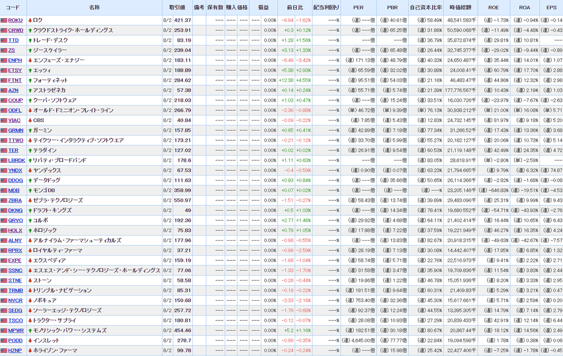Screen dimensions: 563x356
Task: Click FTNT's change percent +4.55%
Action: (x=303, y=80)
